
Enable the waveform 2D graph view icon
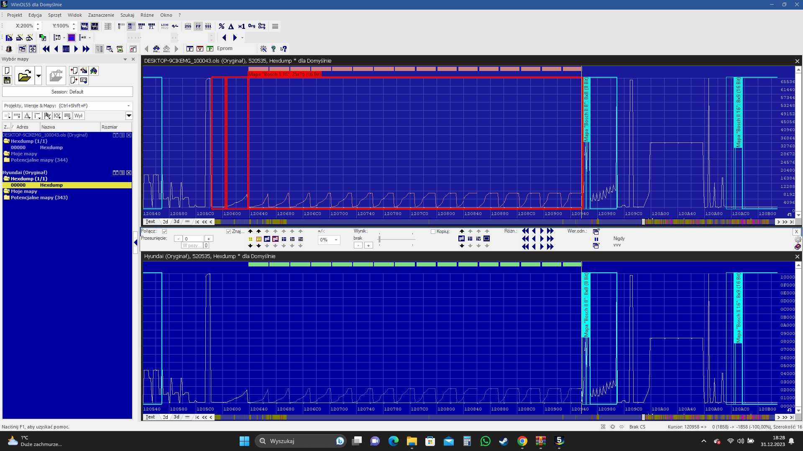84,26
